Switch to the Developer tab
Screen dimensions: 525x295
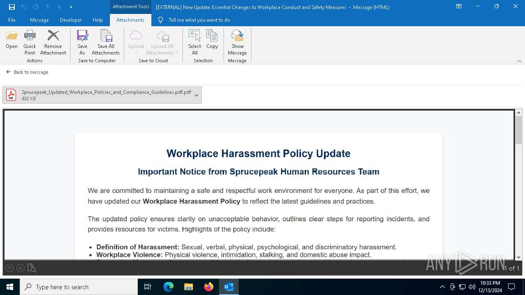[x=71, y=20]
